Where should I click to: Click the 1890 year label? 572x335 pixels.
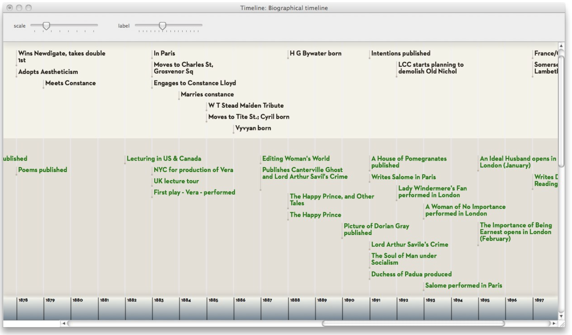349,300
